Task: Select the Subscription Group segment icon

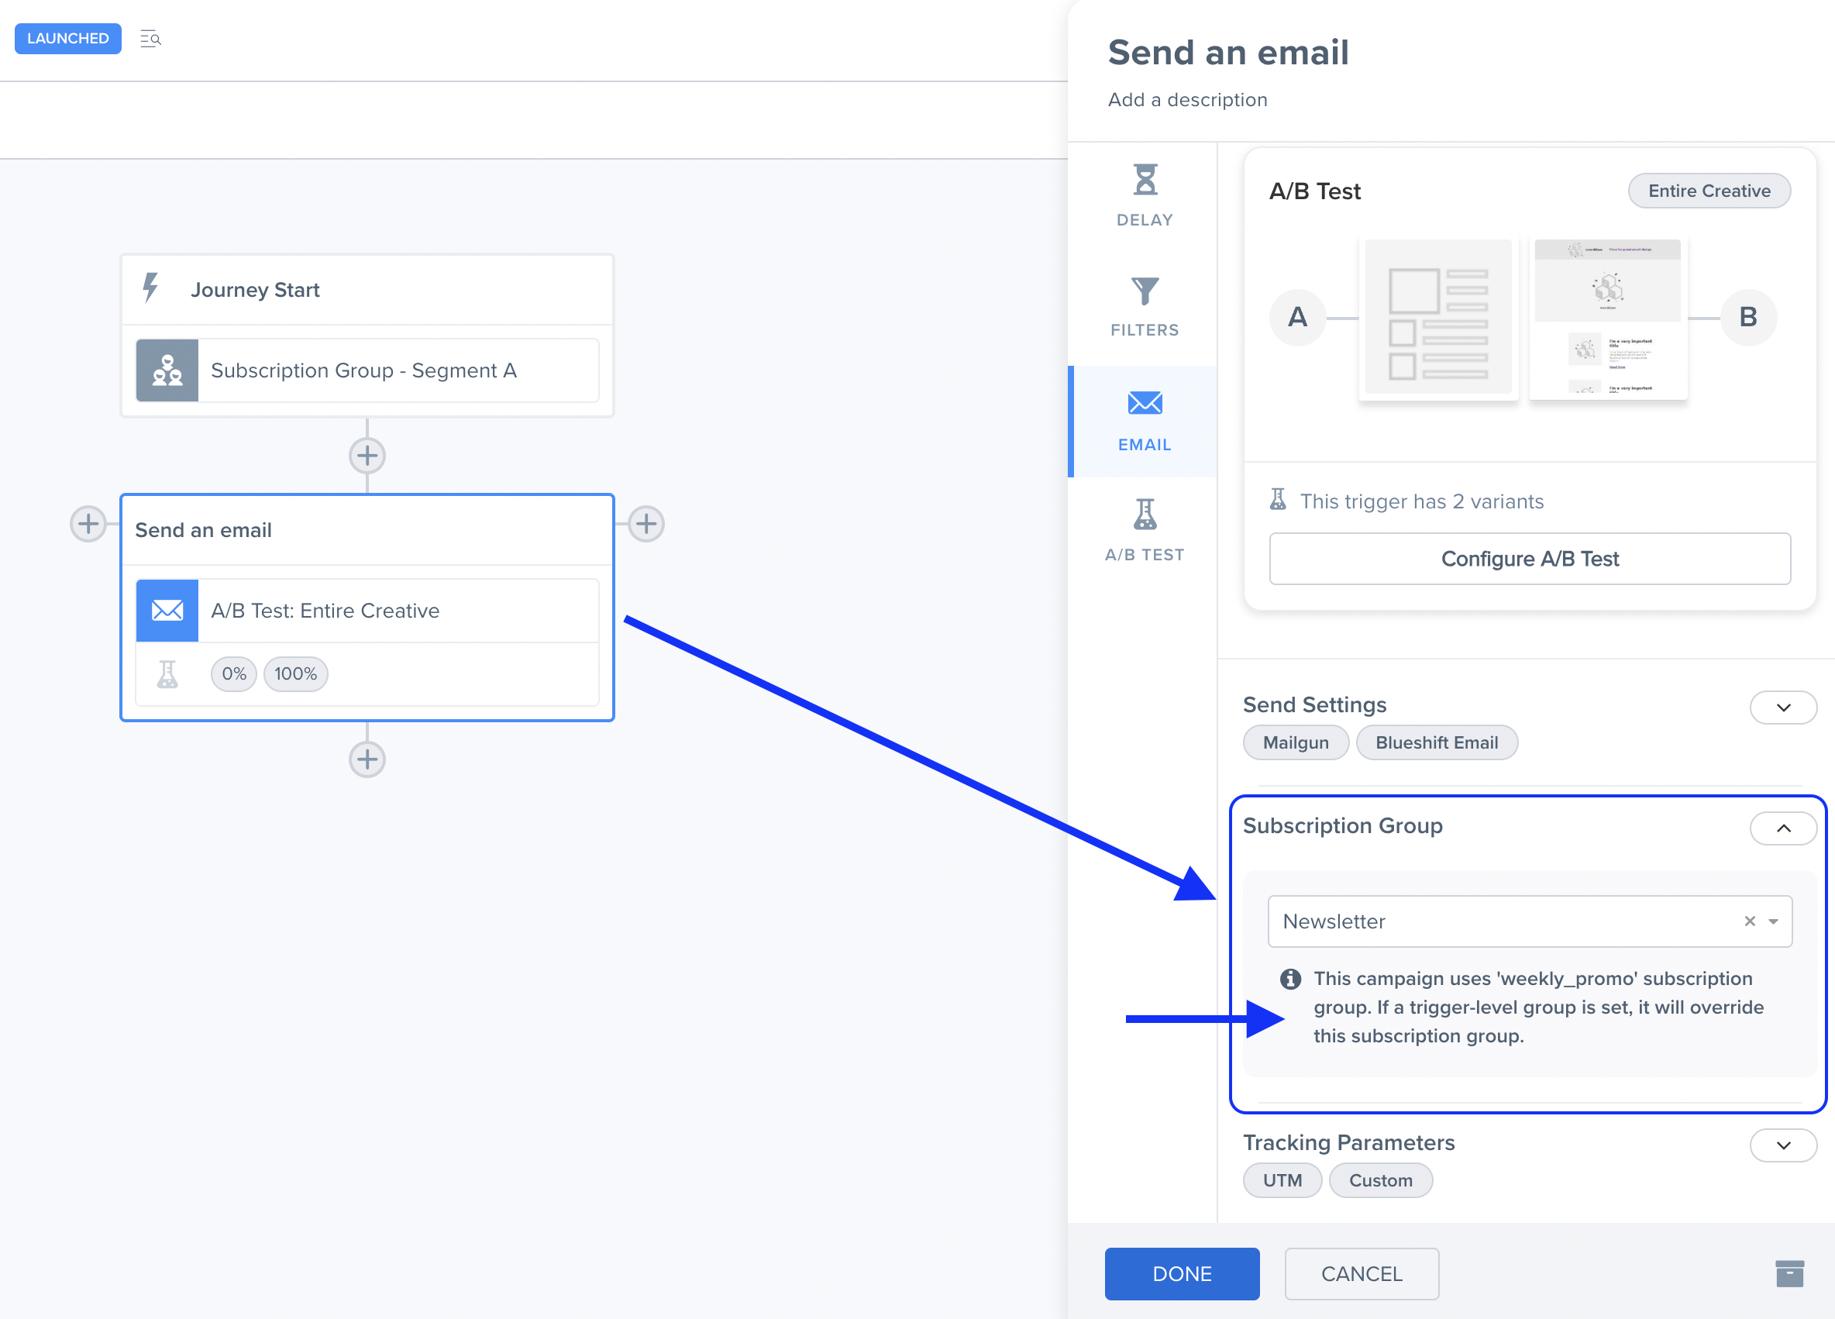Action: pos(167,370)
